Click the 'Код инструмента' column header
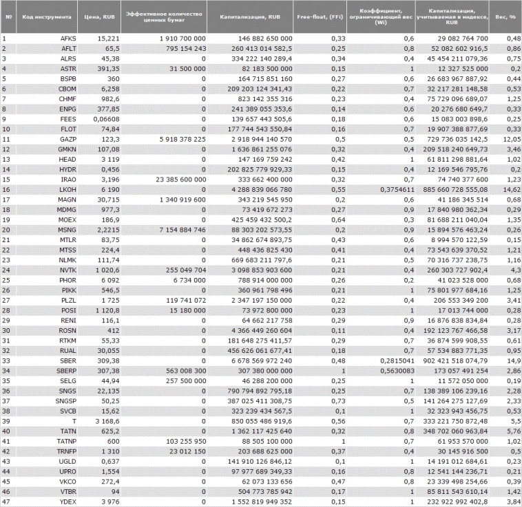 [x=47, y=17]
